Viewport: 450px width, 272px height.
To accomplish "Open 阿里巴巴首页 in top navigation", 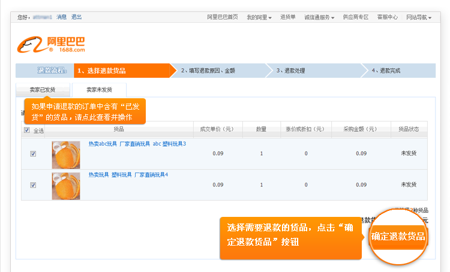I will (223, 17).
